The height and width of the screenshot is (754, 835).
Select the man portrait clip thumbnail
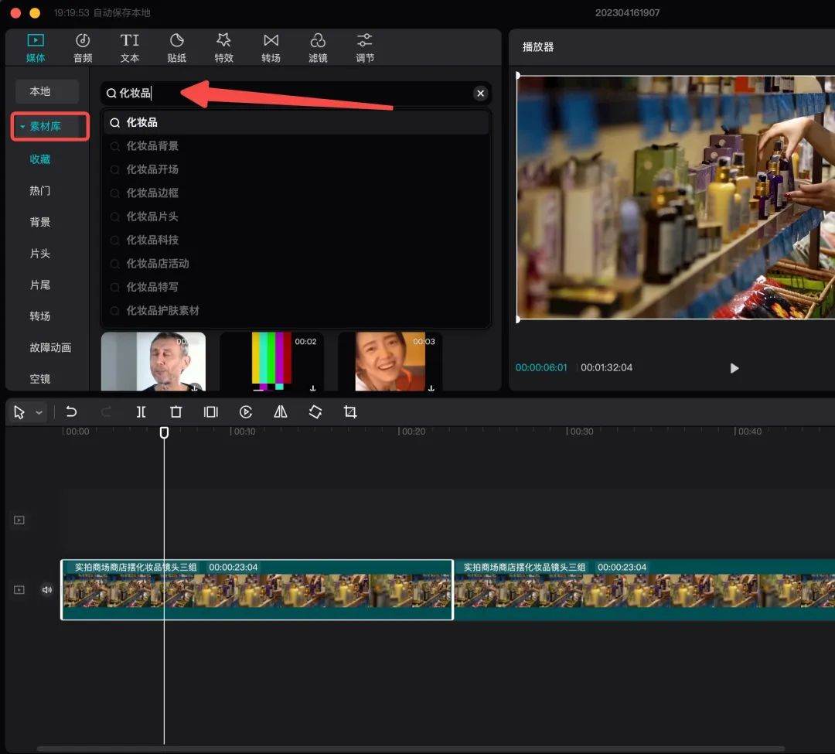(x=153, y=362)
